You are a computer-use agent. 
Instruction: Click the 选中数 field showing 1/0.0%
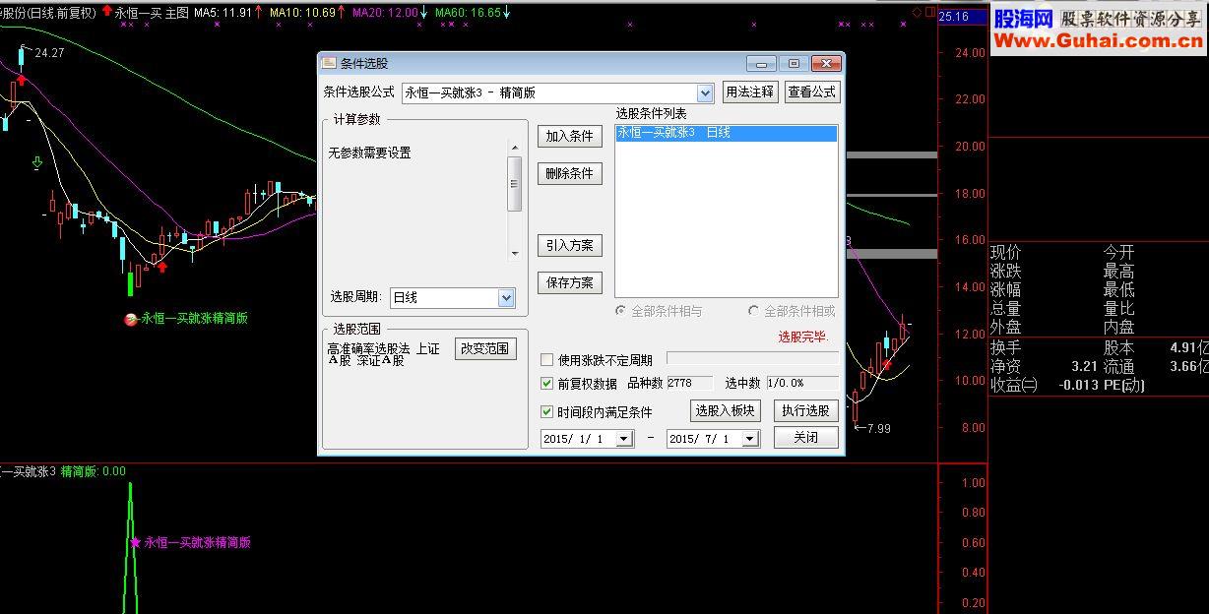pos(802,384)
